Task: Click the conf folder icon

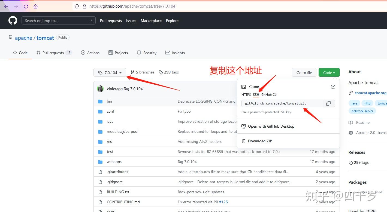Action: click(101, 112)
